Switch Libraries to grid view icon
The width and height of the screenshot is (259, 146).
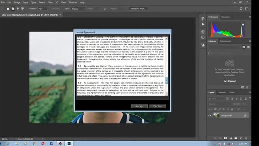(244, 47)
